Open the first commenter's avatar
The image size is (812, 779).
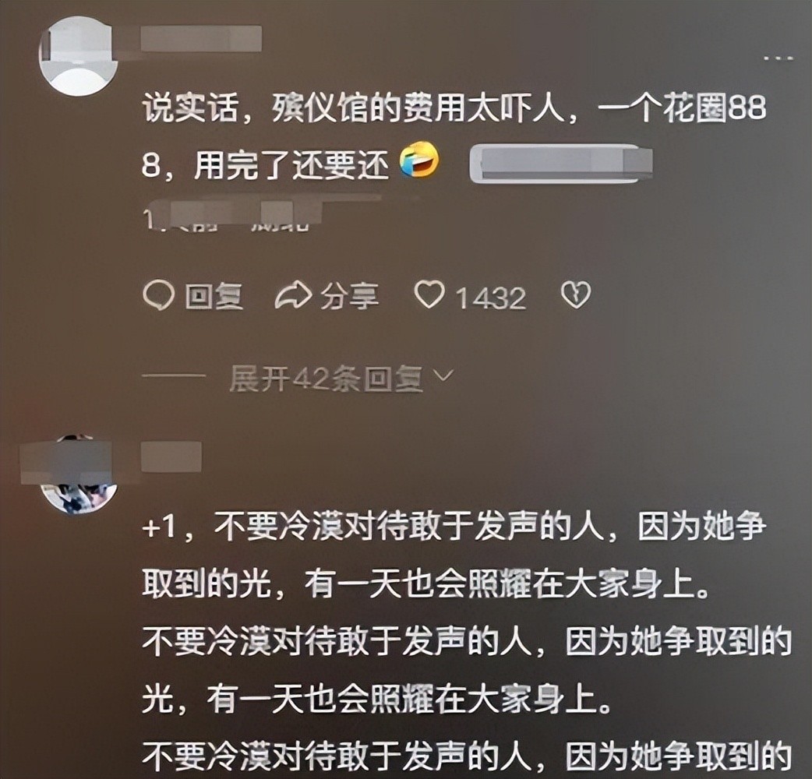pyautogui.click(x=79, y=56)
